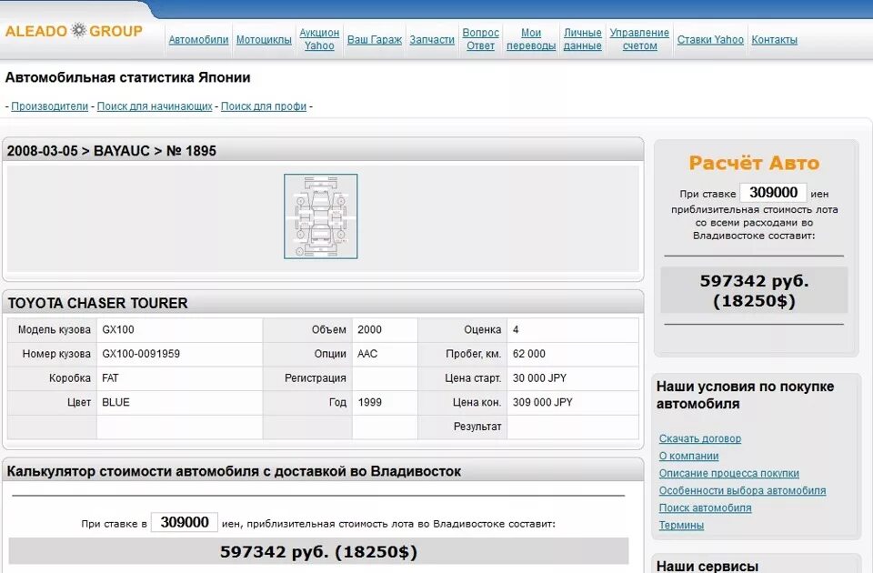Select the body number GX100-0091959
The width and height of the screenshot is (873, 573).
141,354
